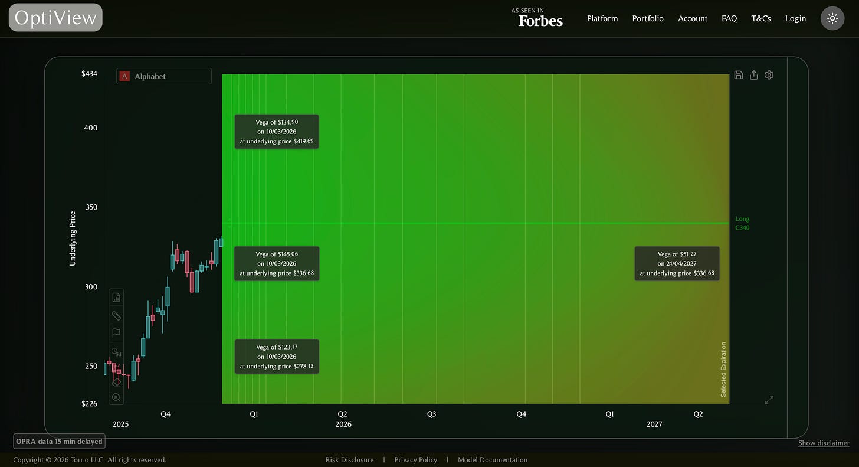The height and width of the screenshot is (467, 859).
Task: Open chart settings gear icon
Action: (x=769, y=75)
